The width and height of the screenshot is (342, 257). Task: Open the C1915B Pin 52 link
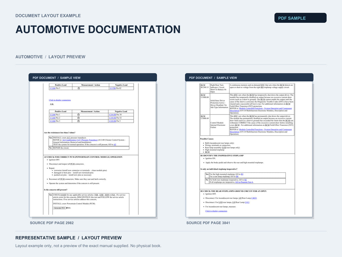point(113,118)
